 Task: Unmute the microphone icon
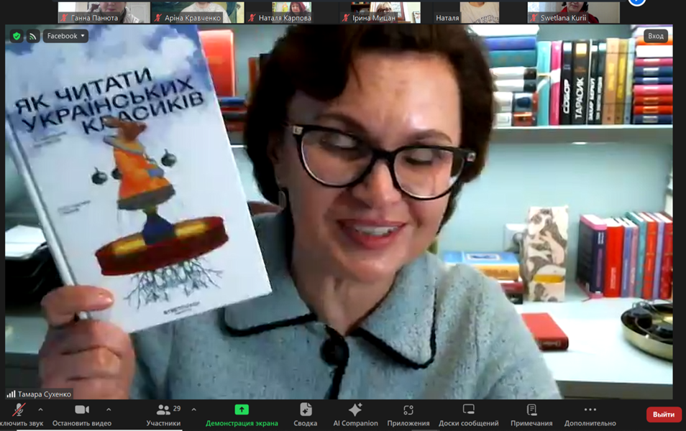point(19,409)
